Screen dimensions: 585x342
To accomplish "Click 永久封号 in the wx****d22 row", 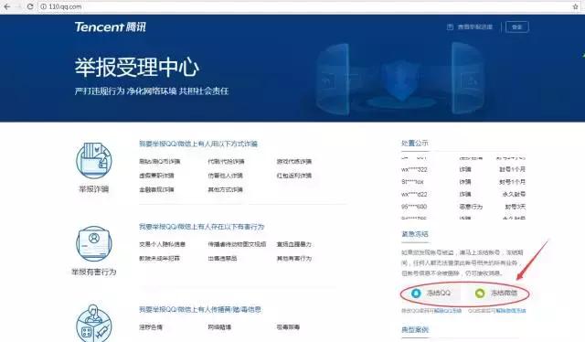I will tap(514, 194).
